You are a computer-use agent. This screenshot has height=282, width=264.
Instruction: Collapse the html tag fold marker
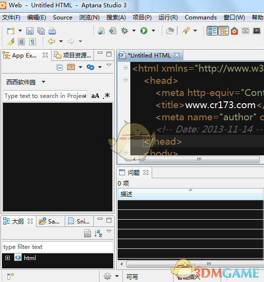pyautogui.click(x=125, y=68)
